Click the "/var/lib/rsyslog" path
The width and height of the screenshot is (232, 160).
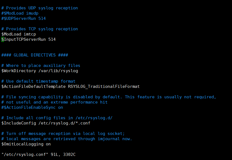[x=58, y=71]
